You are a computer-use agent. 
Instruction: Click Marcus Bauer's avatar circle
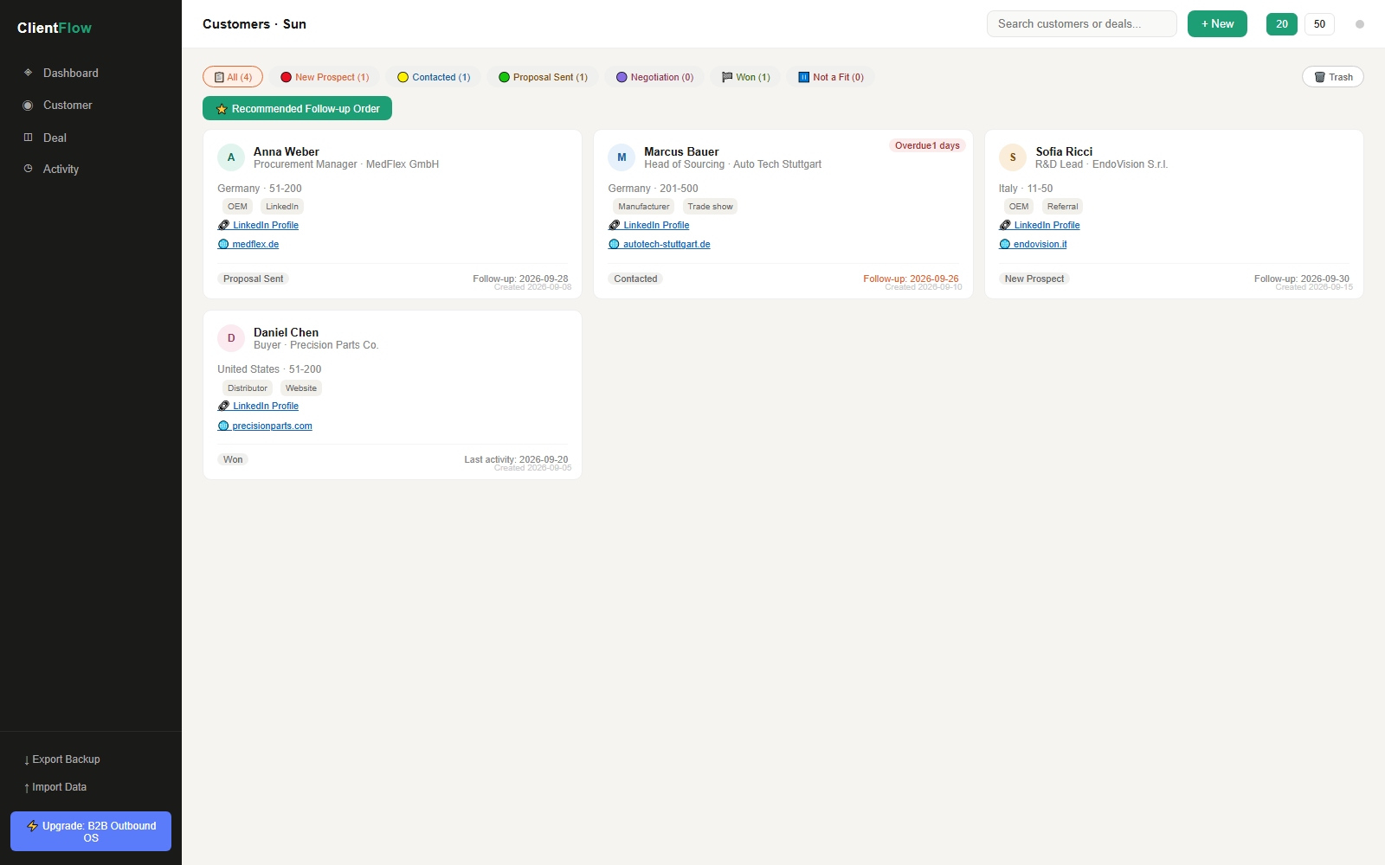622,157
